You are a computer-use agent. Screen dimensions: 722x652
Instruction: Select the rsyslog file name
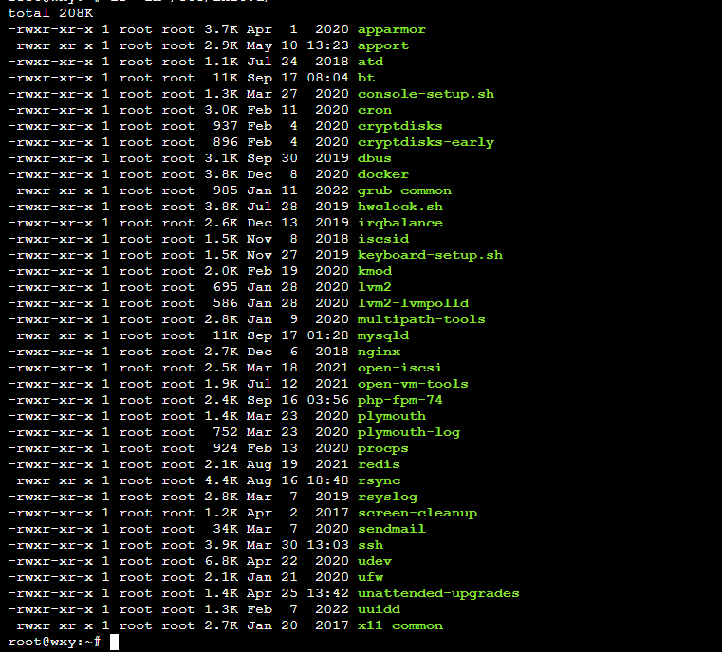(x=388, y=497)
